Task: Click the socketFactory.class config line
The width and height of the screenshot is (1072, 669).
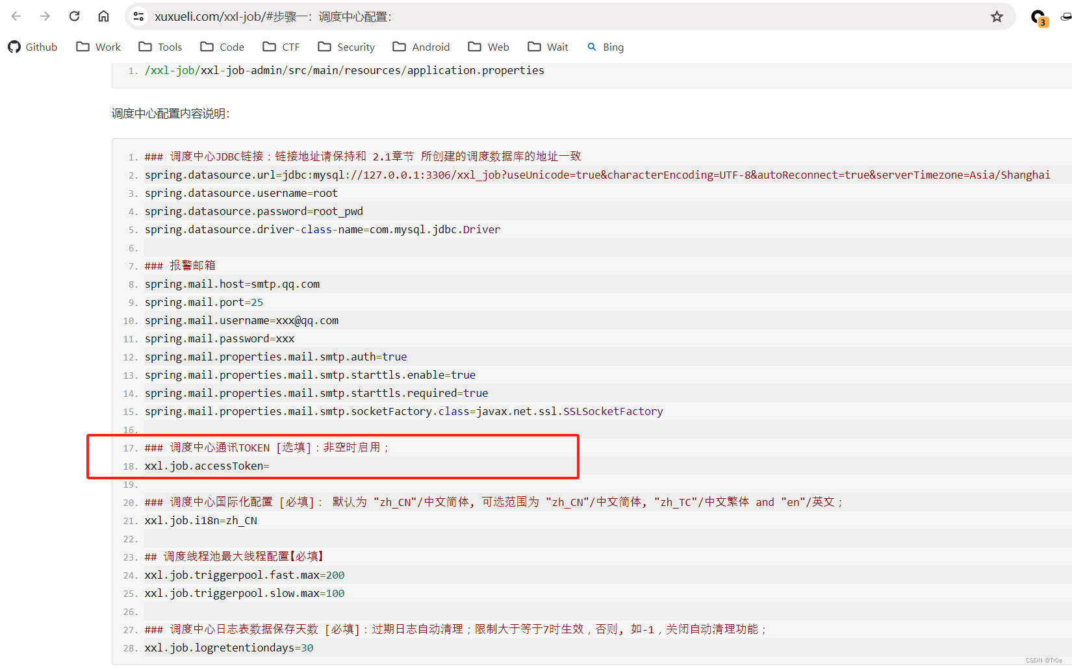Action: 403,411
